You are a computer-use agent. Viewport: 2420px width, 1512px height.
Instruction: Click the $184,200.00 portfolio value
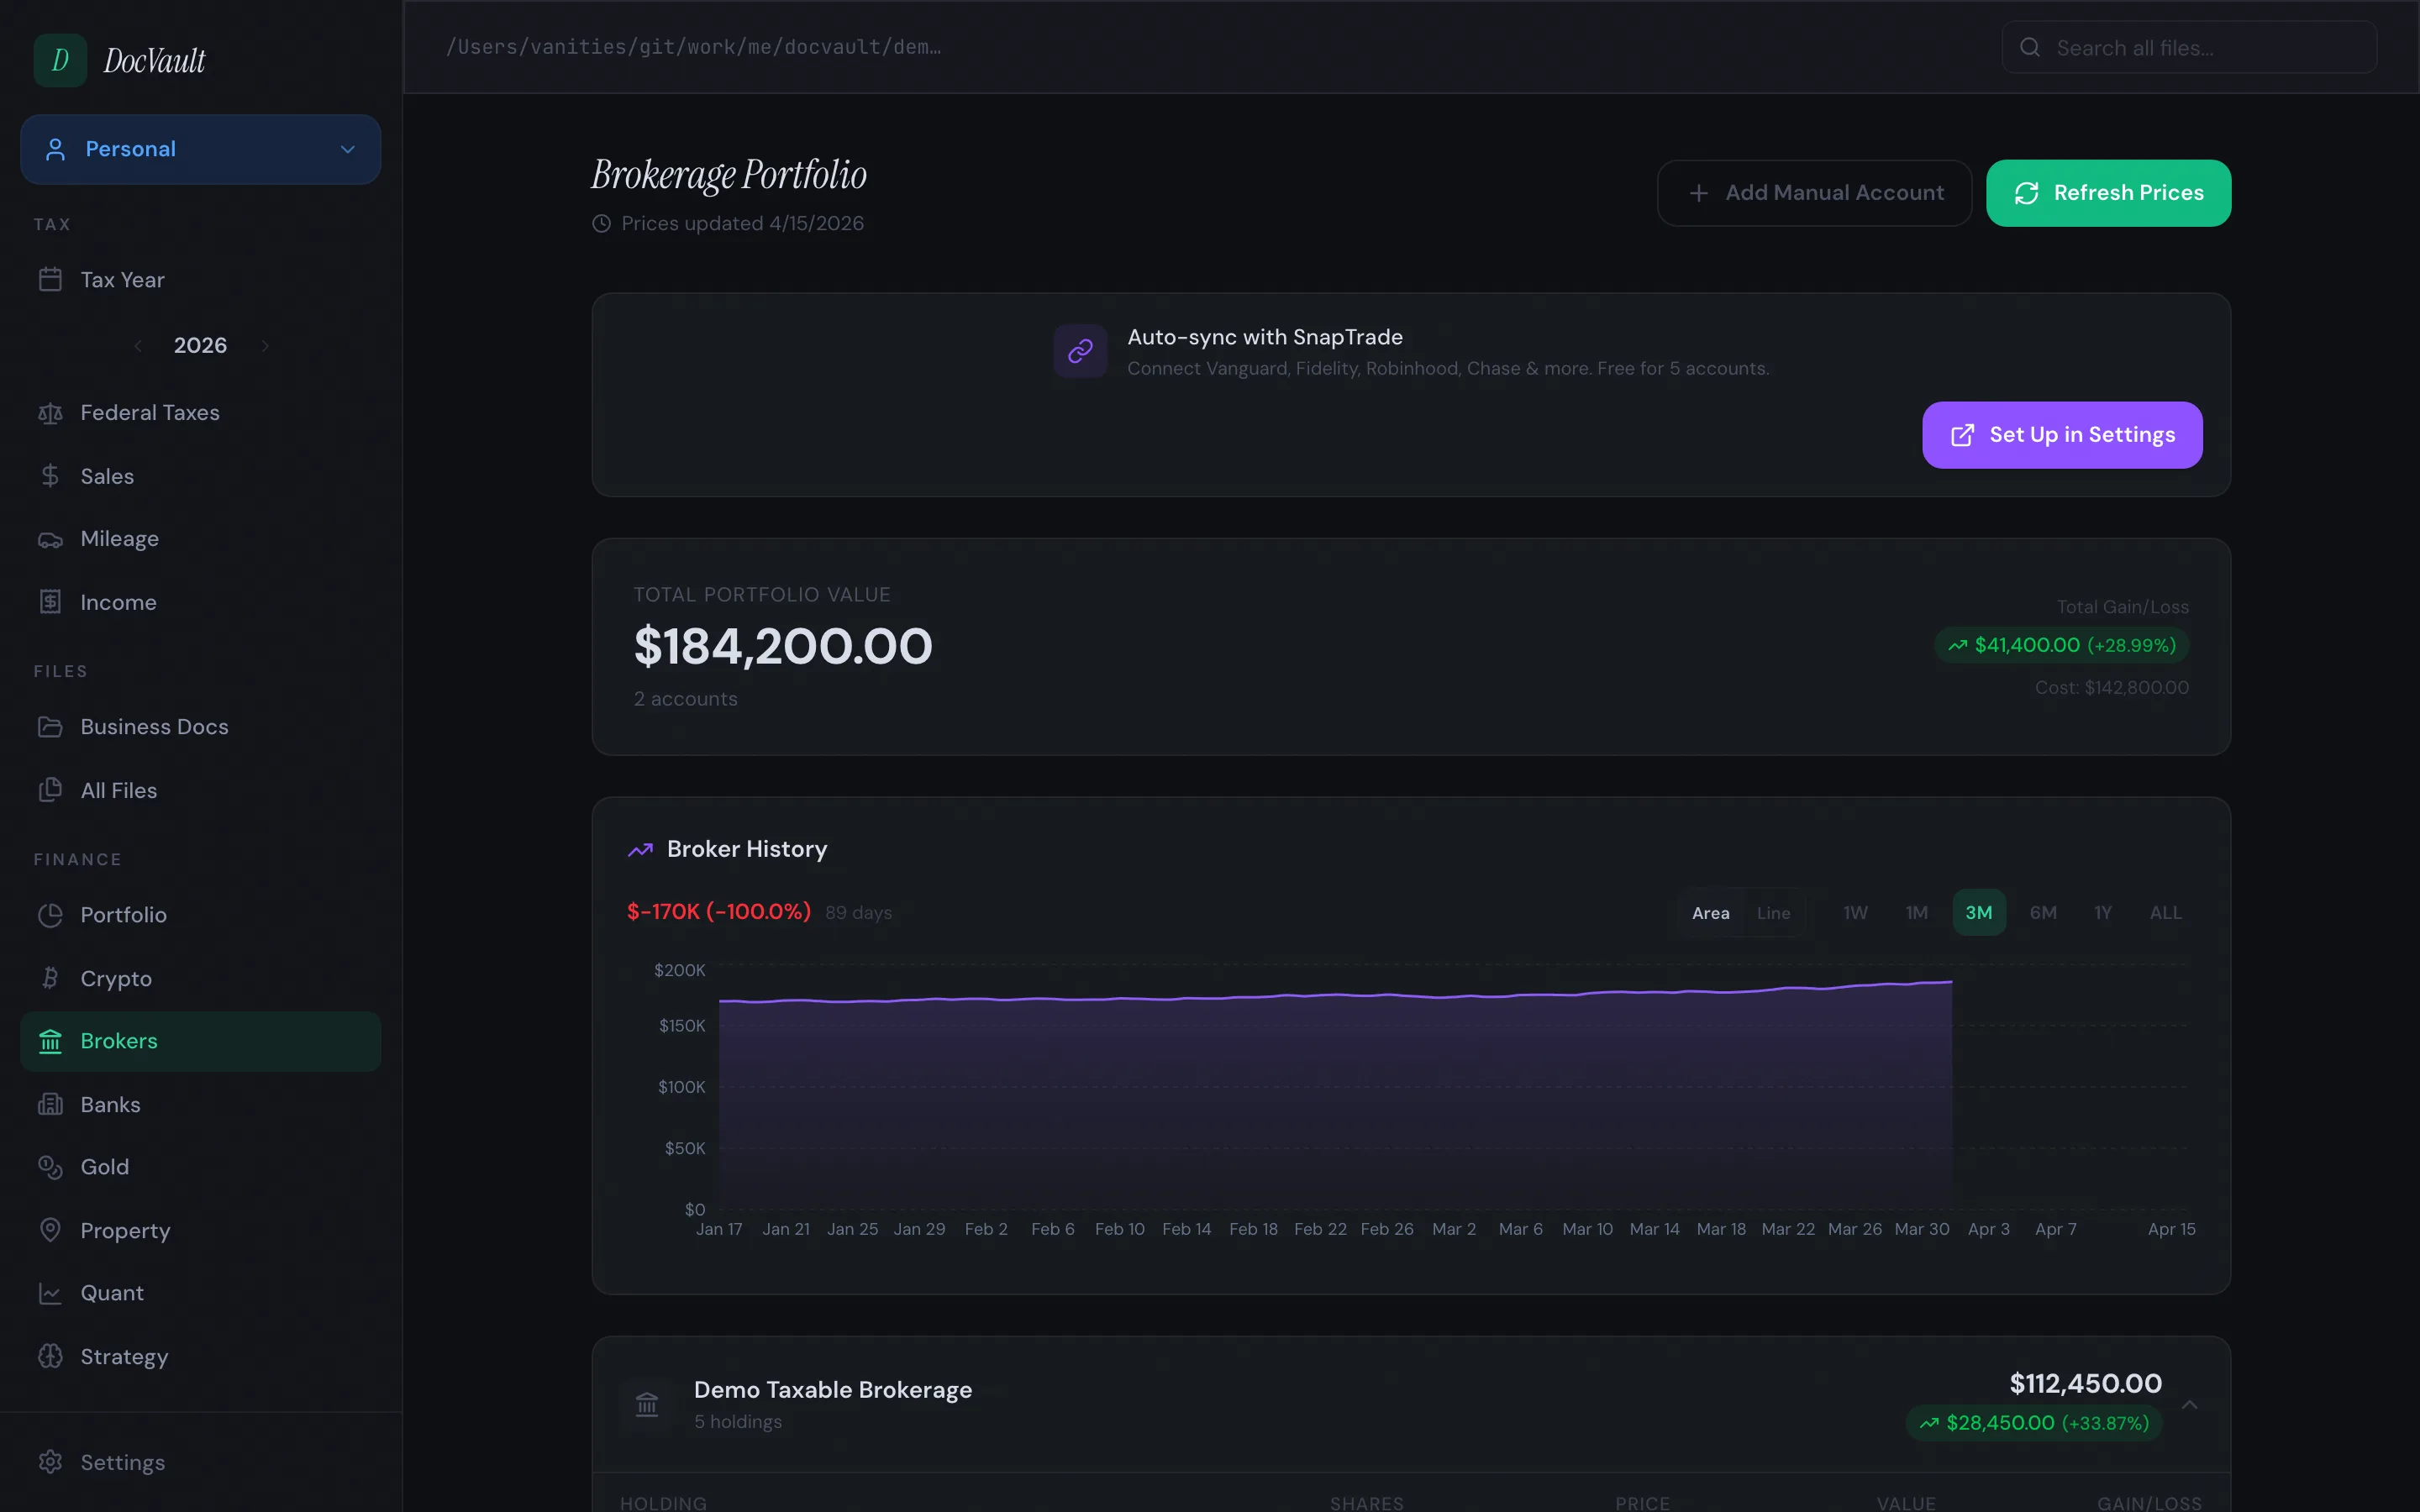click(783, 646)
